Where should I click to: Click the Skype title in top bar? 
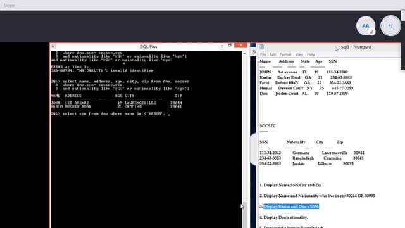9,6
